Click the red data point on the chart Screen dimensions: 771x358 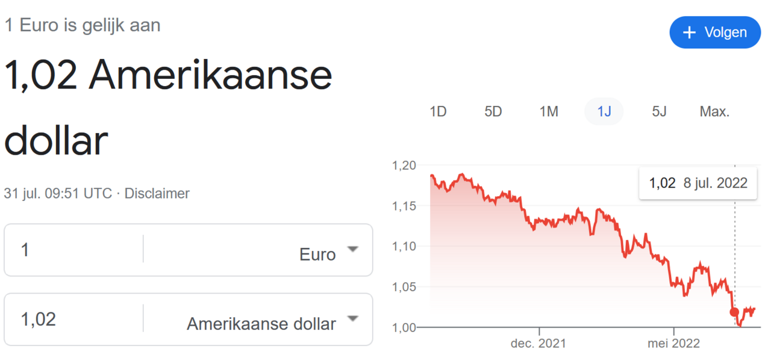[x=734, y=312]
